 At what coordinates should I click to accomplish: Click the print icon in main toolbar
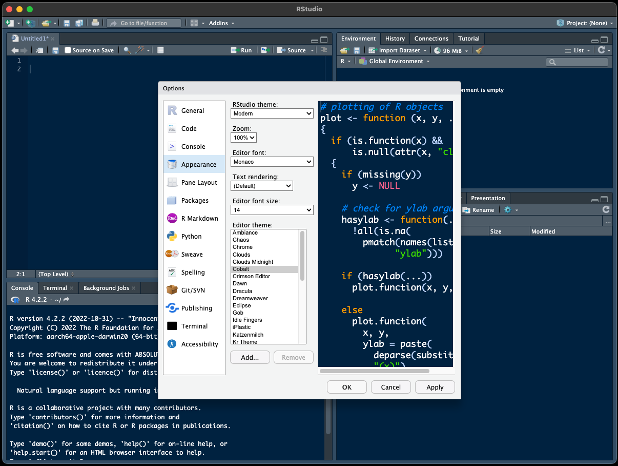tap(95, 23)
